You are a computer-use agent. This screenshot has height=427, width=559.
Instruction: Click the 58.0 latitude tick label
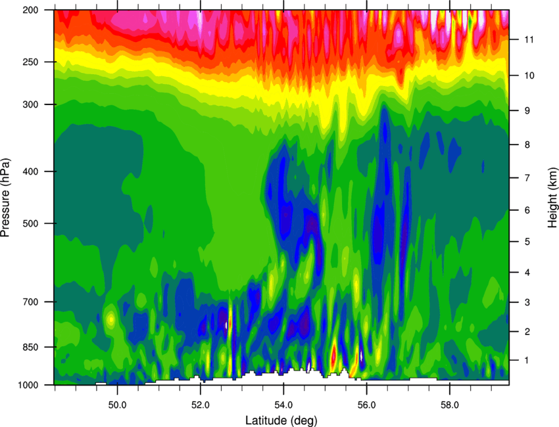450,405
